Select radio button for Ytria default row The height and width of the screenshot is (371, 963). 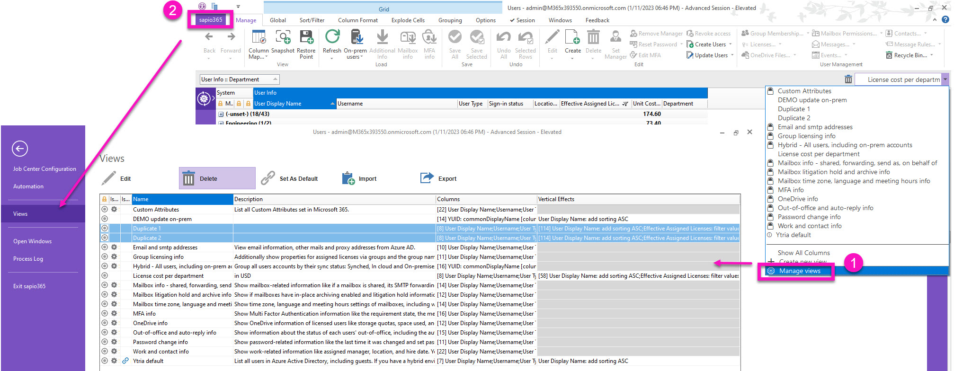point(105,361)
